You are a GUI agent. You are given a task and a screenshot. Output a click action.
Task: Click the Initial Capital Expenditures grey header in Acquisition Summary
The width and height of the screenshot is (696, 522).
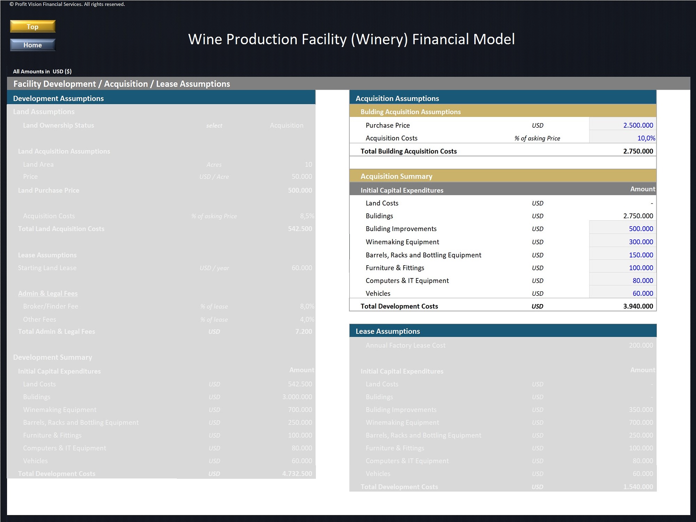click(x=503, y=189)
